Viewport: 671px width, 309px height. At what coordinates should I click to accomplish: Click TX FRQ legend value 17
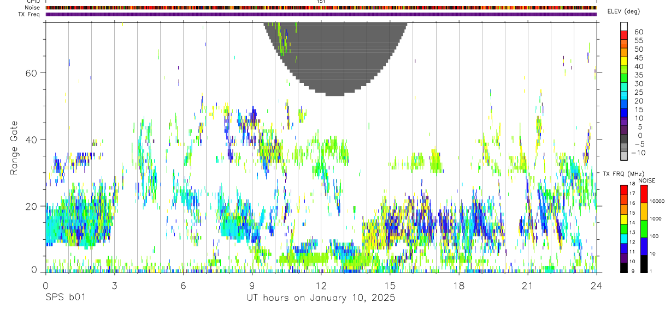(633, 193)
